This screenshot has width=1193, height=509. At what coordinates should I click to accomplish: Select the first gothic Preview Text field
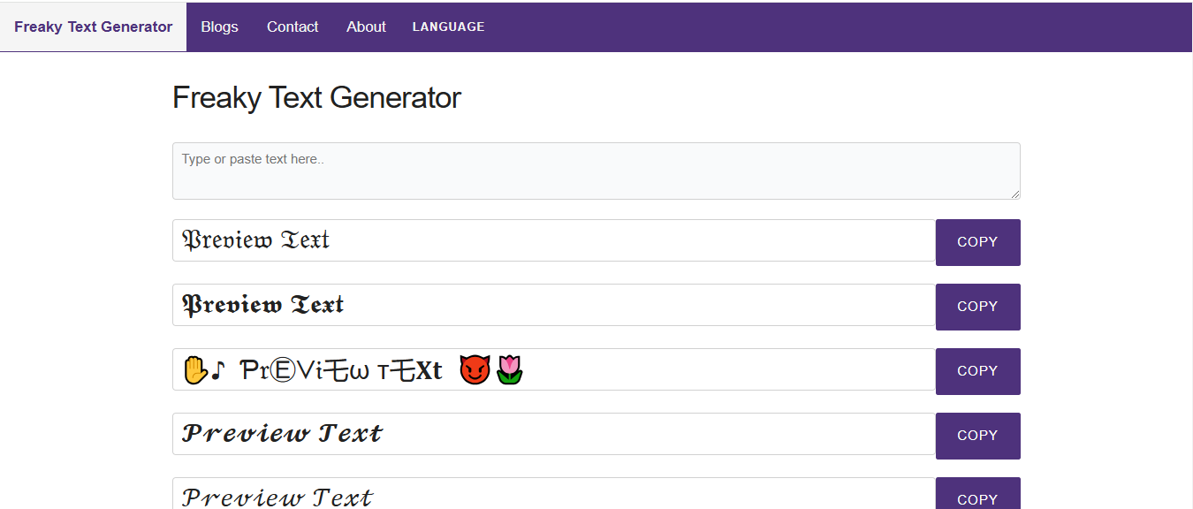tap(553, 240)
